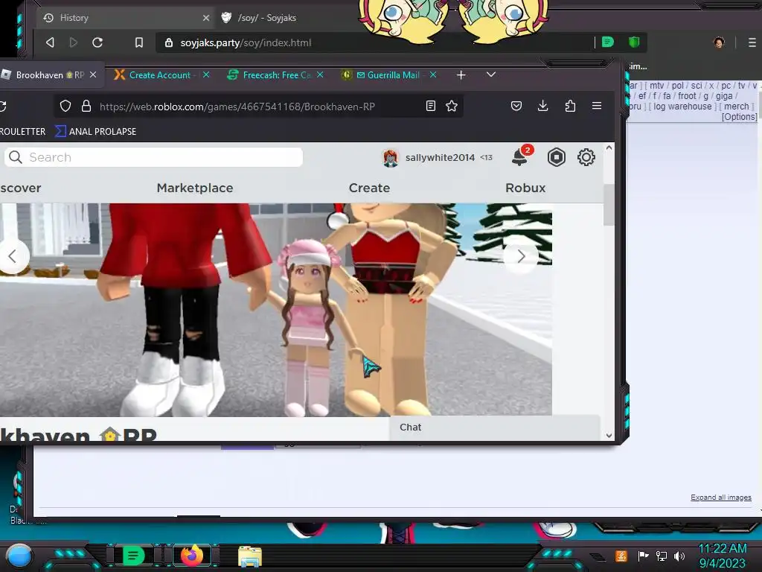
Task: Switch to the Create Account tab
Action: [x=159, y=75]
